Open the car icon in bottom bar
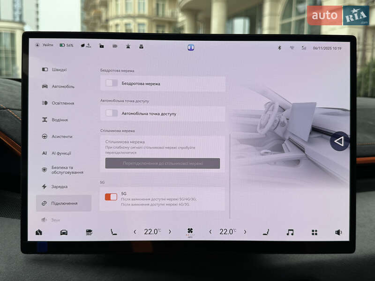The height and width of the screenshot is (281, 375). (64, 232)
